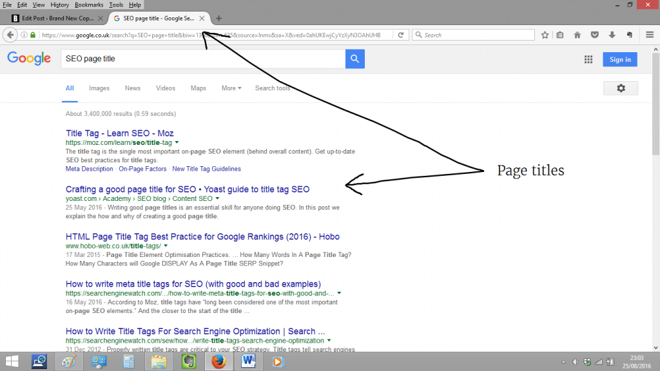Launch Word from the Windows taskbar
Image resolution: width=660 pixels, height=371 pixels.
pyautogui.click(x=248, y=361)
